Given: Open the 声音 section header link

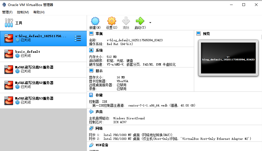Looking at the screenshot, I should (99, 112).
